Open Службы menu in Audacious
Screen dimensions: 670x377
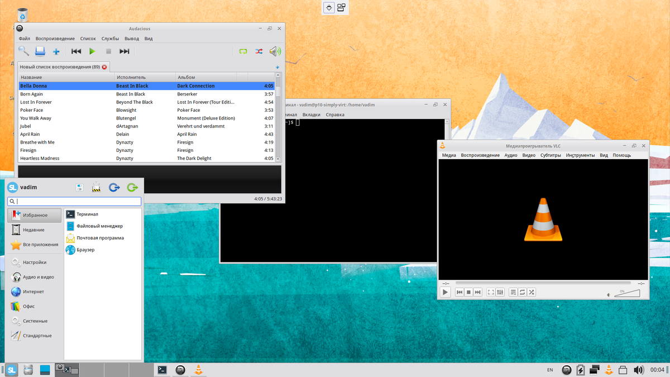click(x=110, y=39)
